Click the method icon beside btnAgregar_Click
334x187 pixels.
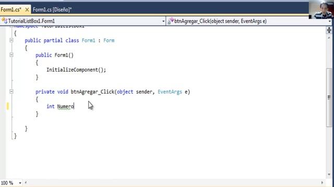pyautogui.click(x=171, y=21)
